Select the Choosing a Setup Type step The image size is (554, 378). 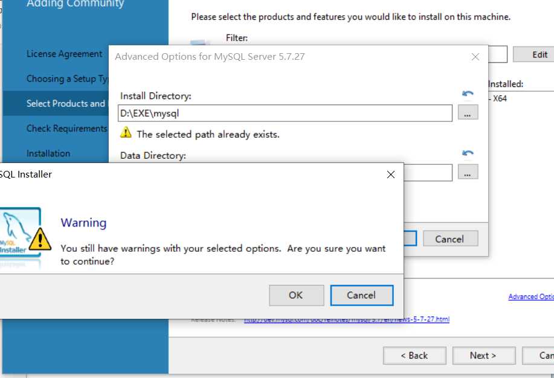click(67, 78)
